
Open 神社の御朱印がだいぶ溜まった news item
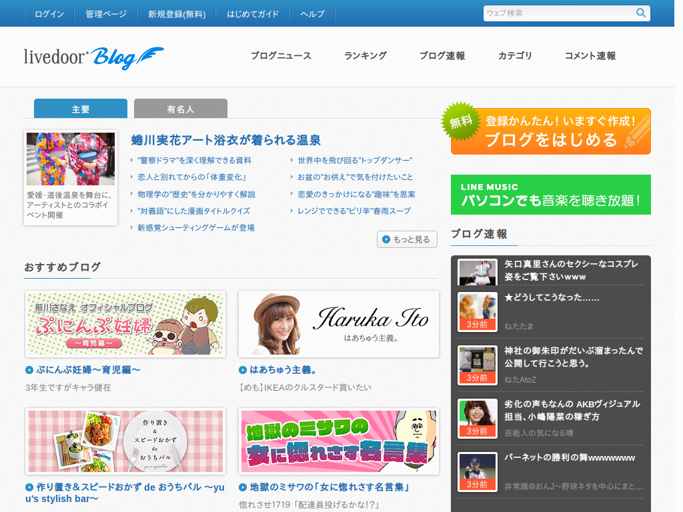[x=573, y=357]
